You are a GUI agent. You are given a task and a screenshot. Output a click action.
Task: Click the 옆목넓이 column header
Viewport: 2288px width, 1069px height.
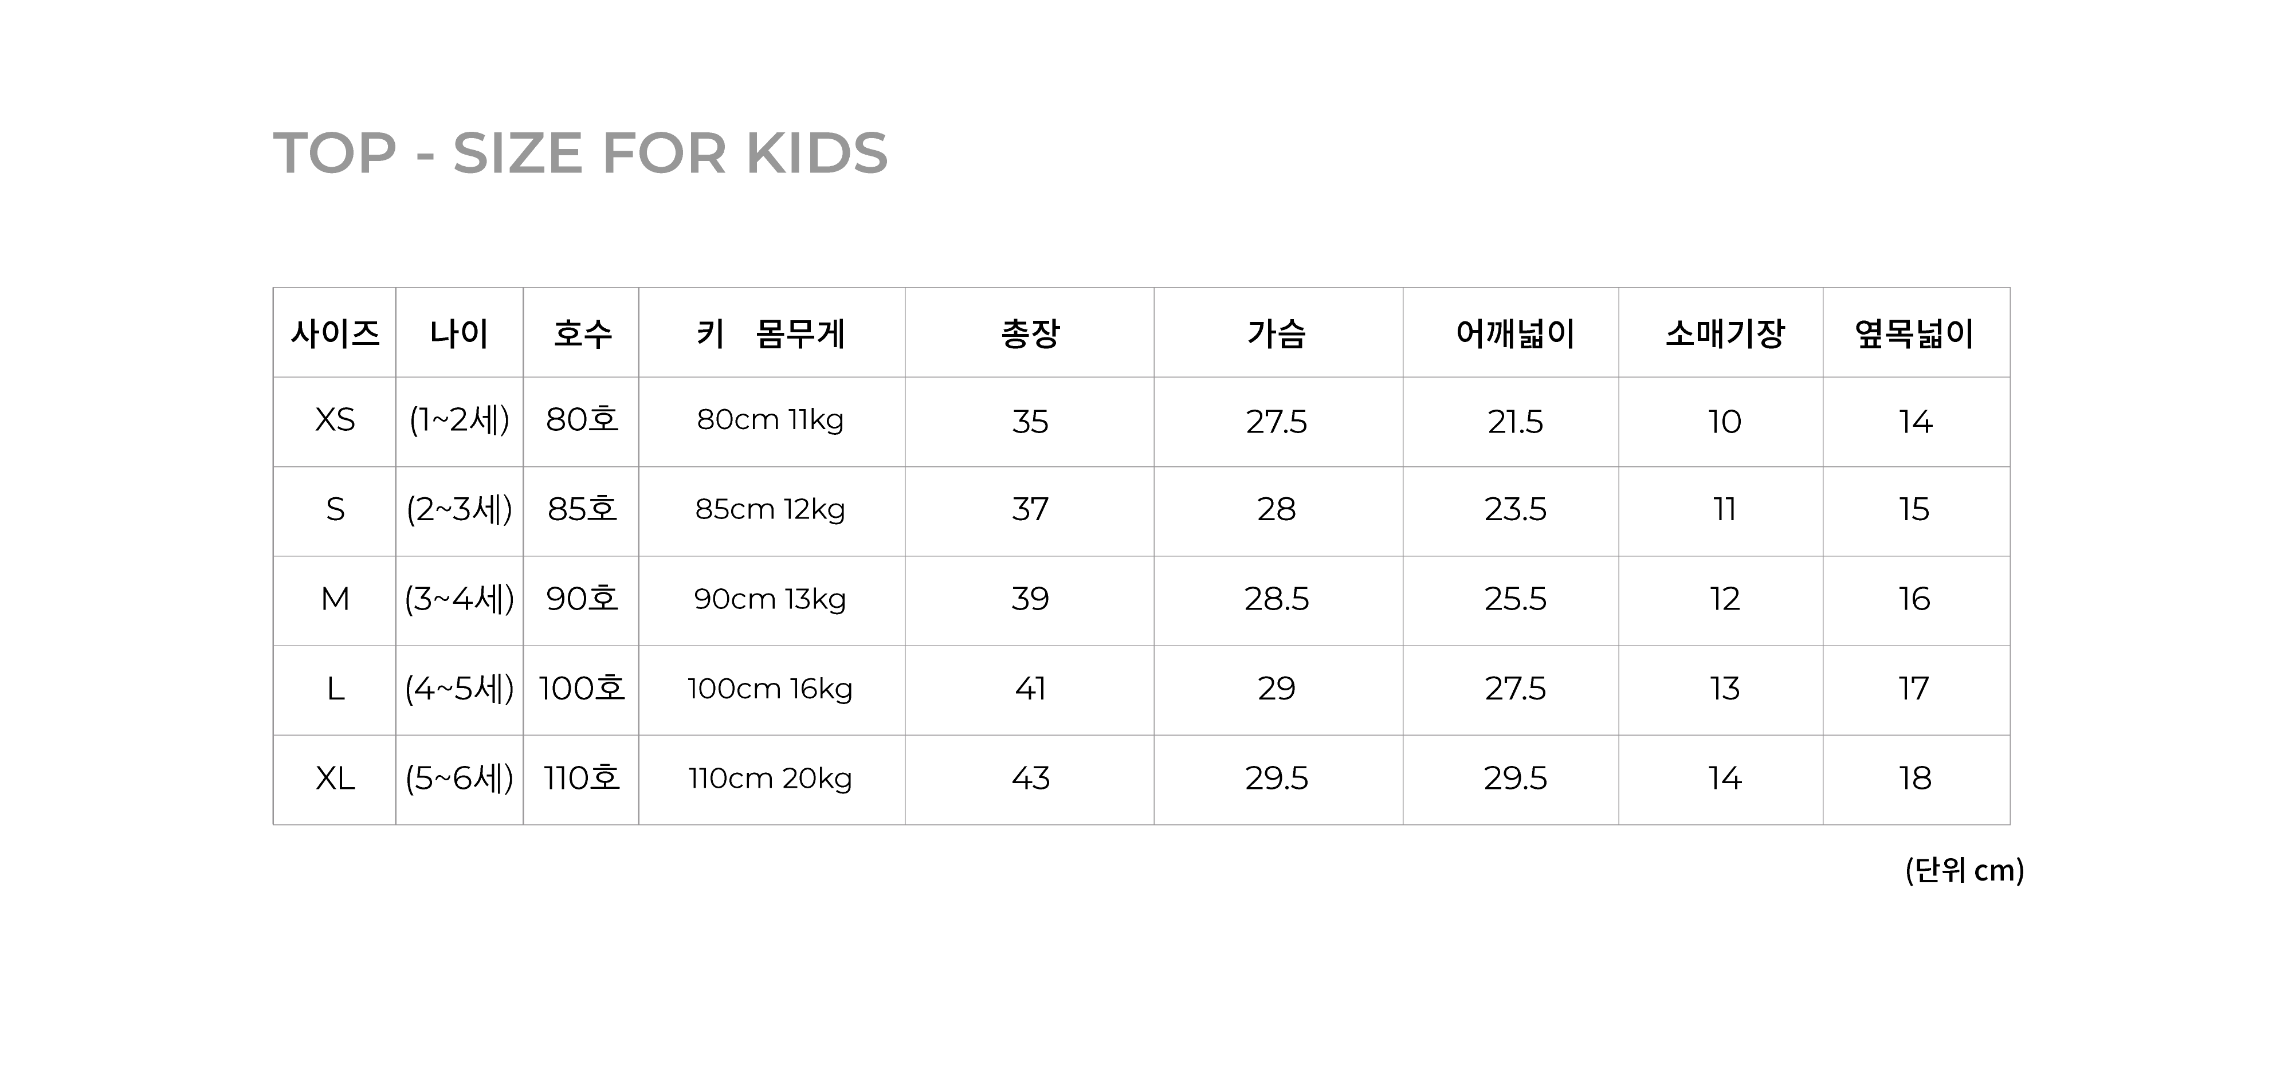1914,334
